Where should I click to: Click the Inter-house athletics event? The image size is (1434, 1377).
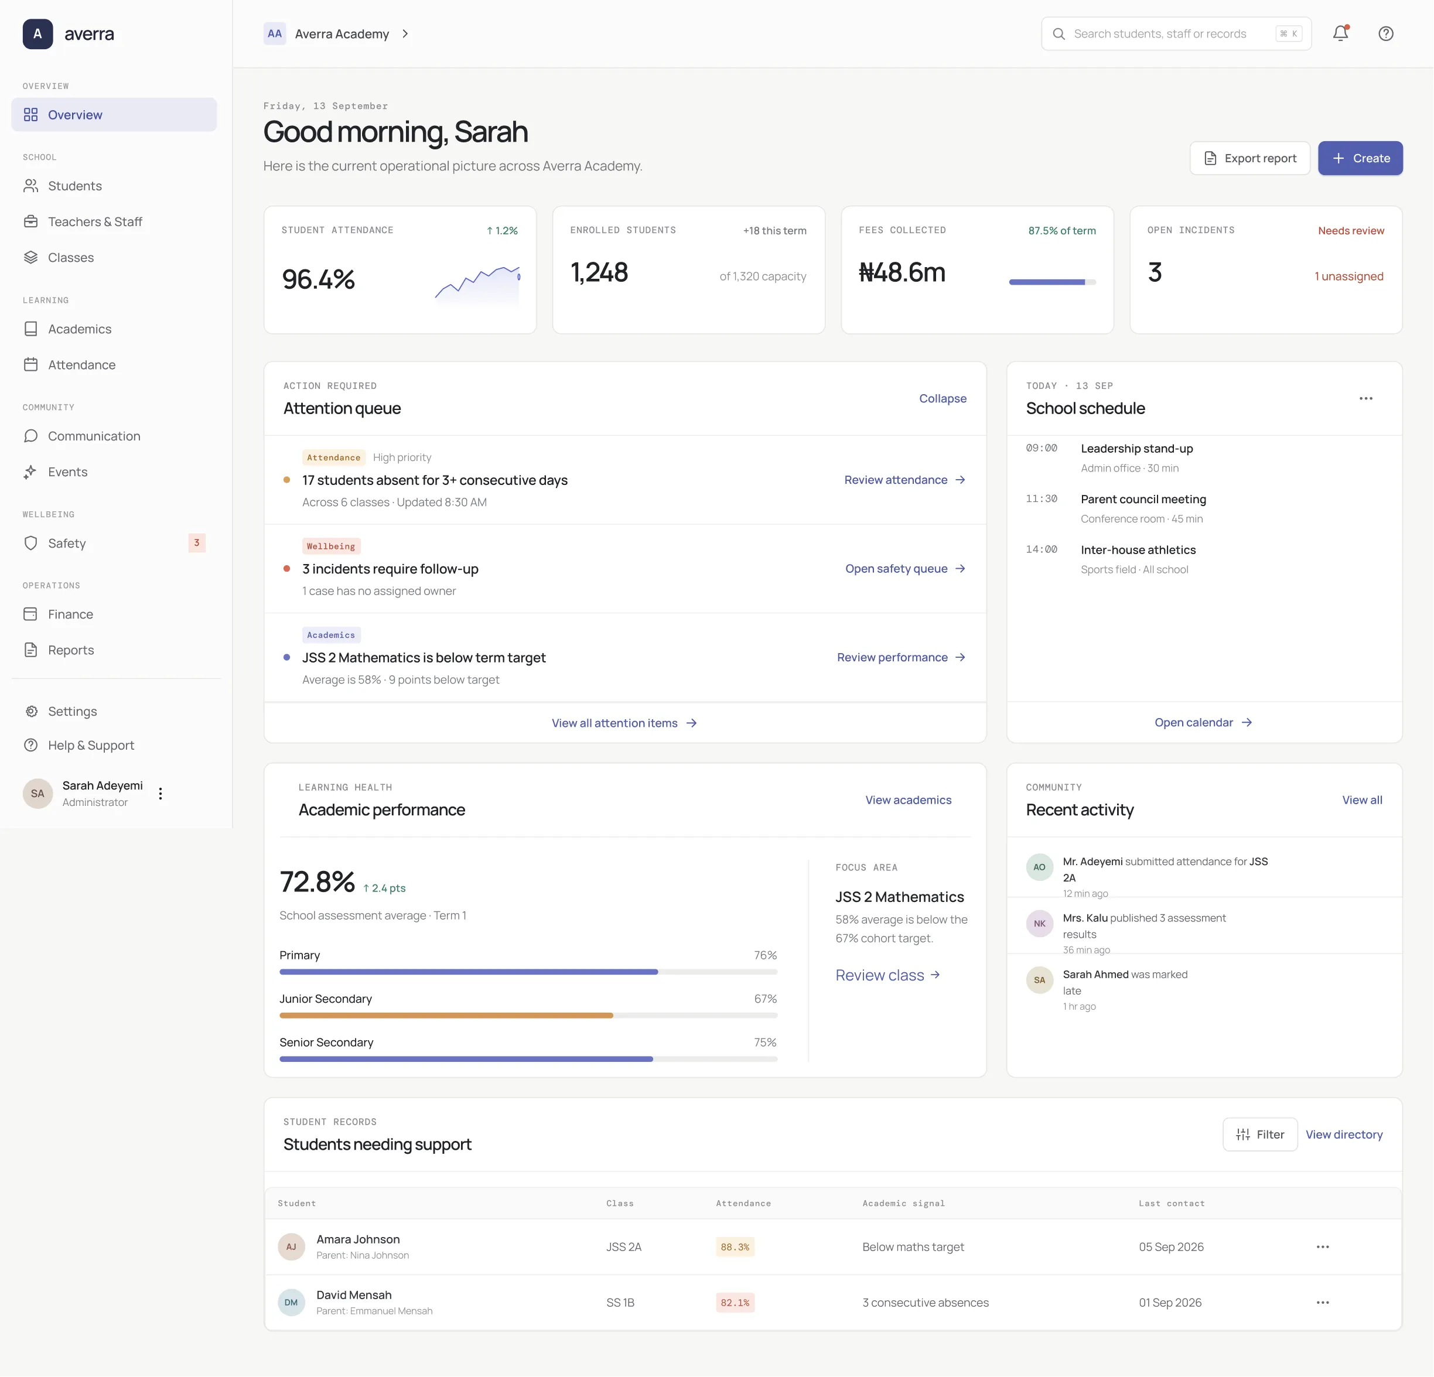[x=1204, y=559]
